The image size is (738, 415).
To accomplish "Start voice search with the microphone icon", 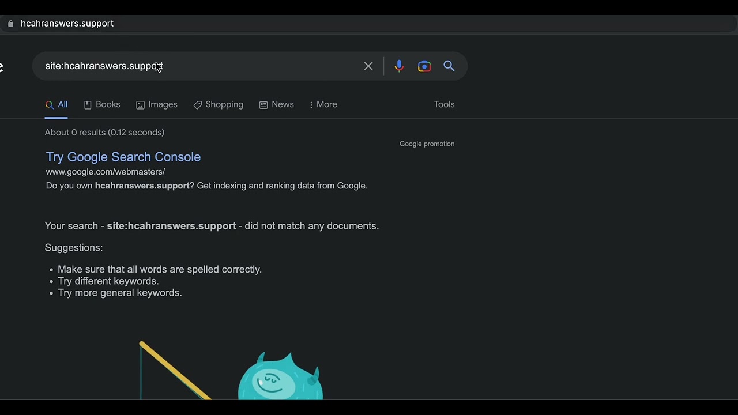I will point(399,66).
